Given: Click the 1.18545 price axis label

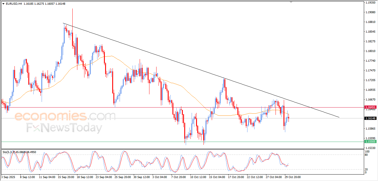Looking at the screenshot, I should [370, 31].
